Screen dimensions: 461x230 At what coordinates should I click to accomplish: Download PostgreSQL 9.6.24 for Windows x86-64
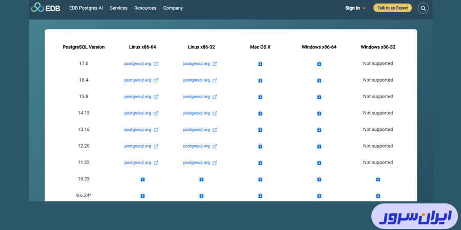point(319,196)
